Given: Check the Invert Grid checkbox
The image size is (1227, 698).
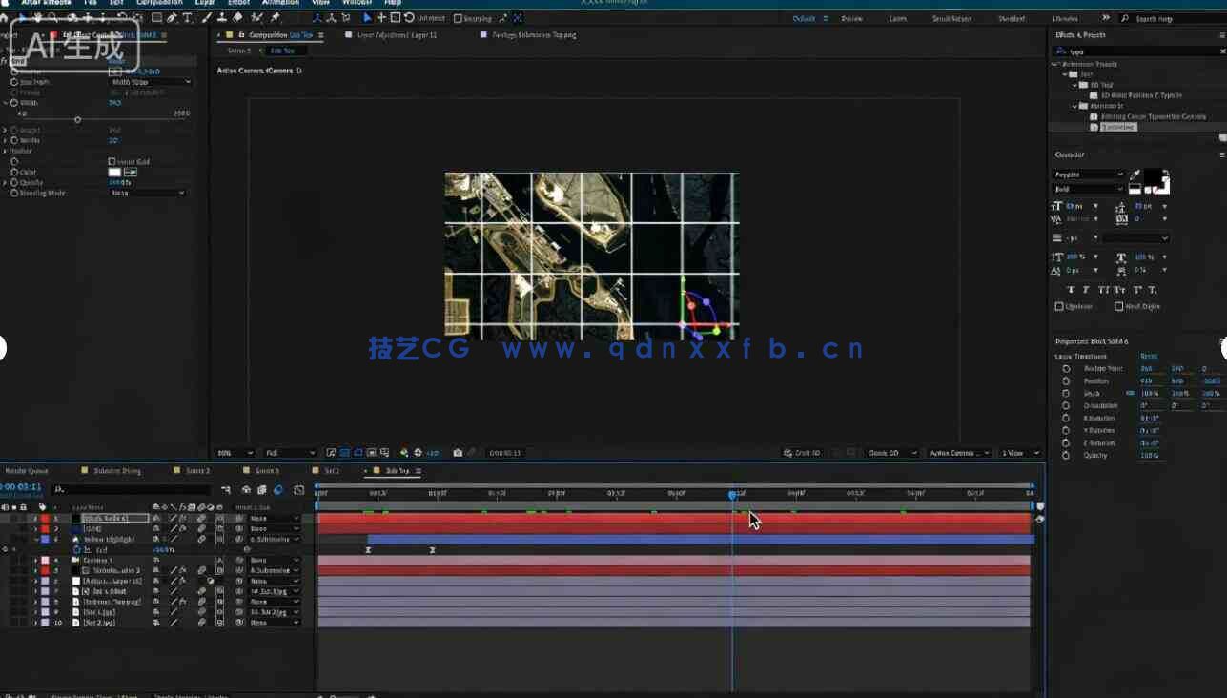Looking at the screenshot, I should (x=112, y=162).
